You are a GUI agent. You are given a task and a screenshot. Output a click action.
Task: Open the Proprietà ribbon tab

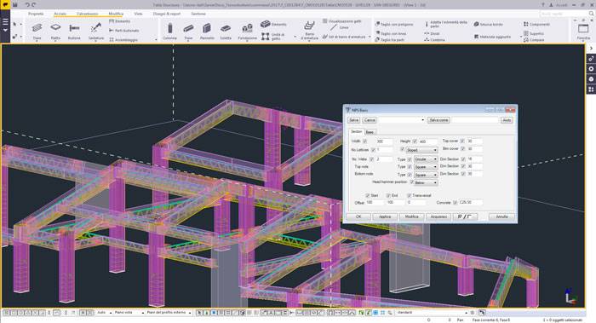click(x=36, y=14)
